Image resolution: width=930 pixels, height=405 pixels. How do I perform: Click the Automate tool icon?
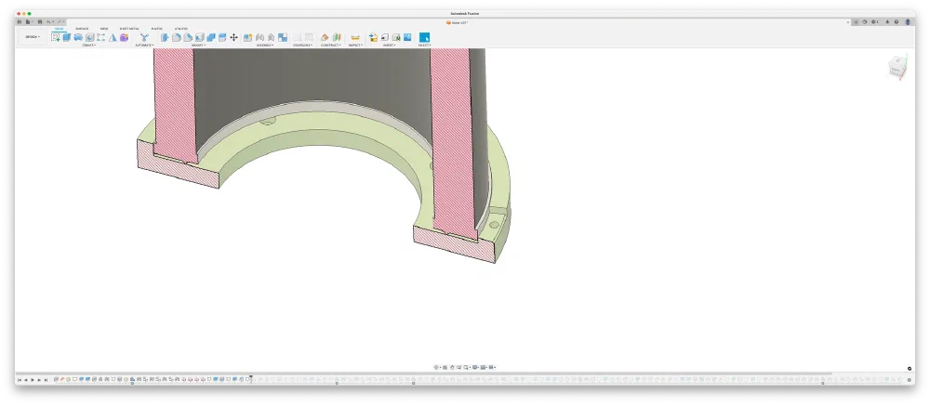tap(144, 37)
